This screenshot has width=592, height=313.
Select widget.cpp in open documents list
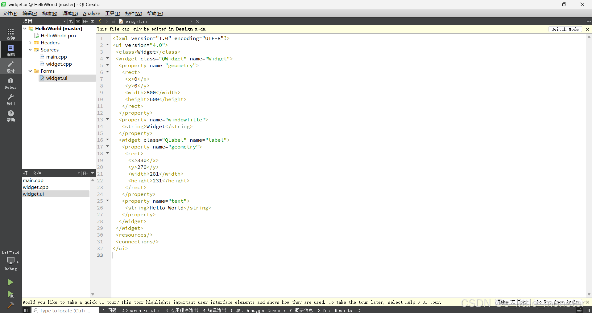(35, 187)
